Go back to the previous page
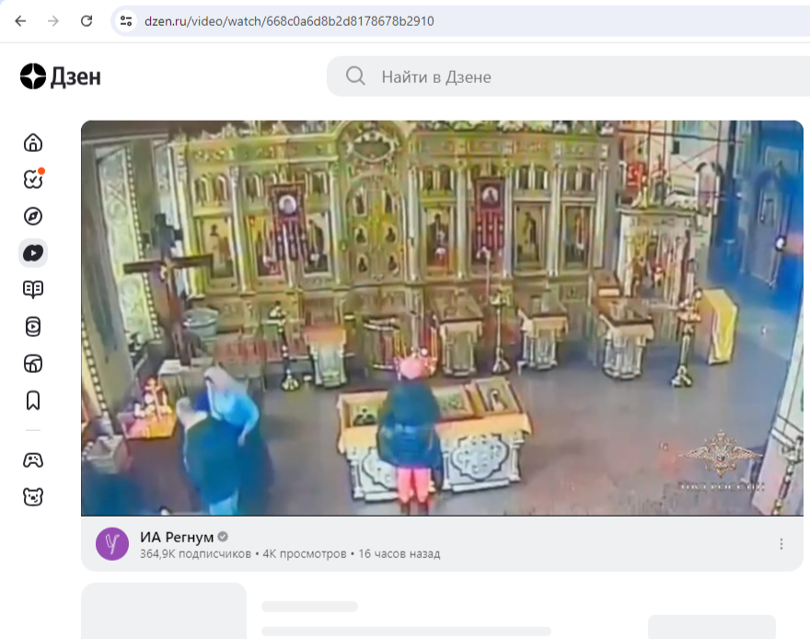This screenshot has height=639, width=810. [20, 21]
